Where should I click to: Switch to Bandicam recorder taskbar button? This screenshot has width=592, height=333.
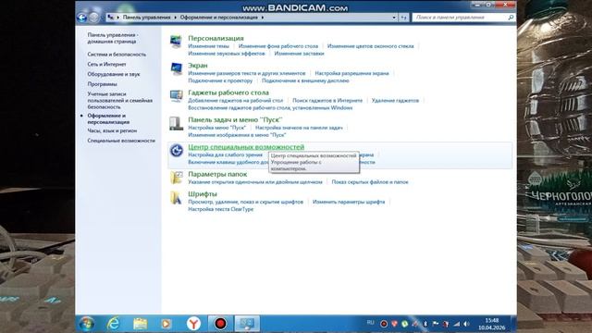click(x=220, y=324)
